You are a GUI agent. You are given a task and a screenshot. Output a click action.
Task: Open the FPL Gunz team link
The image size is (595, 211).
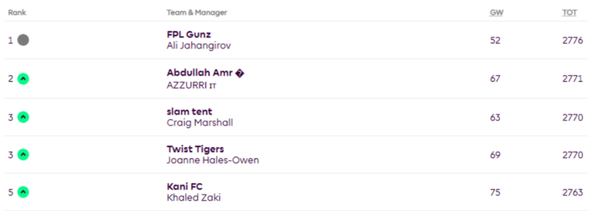[x=189, y=34]
